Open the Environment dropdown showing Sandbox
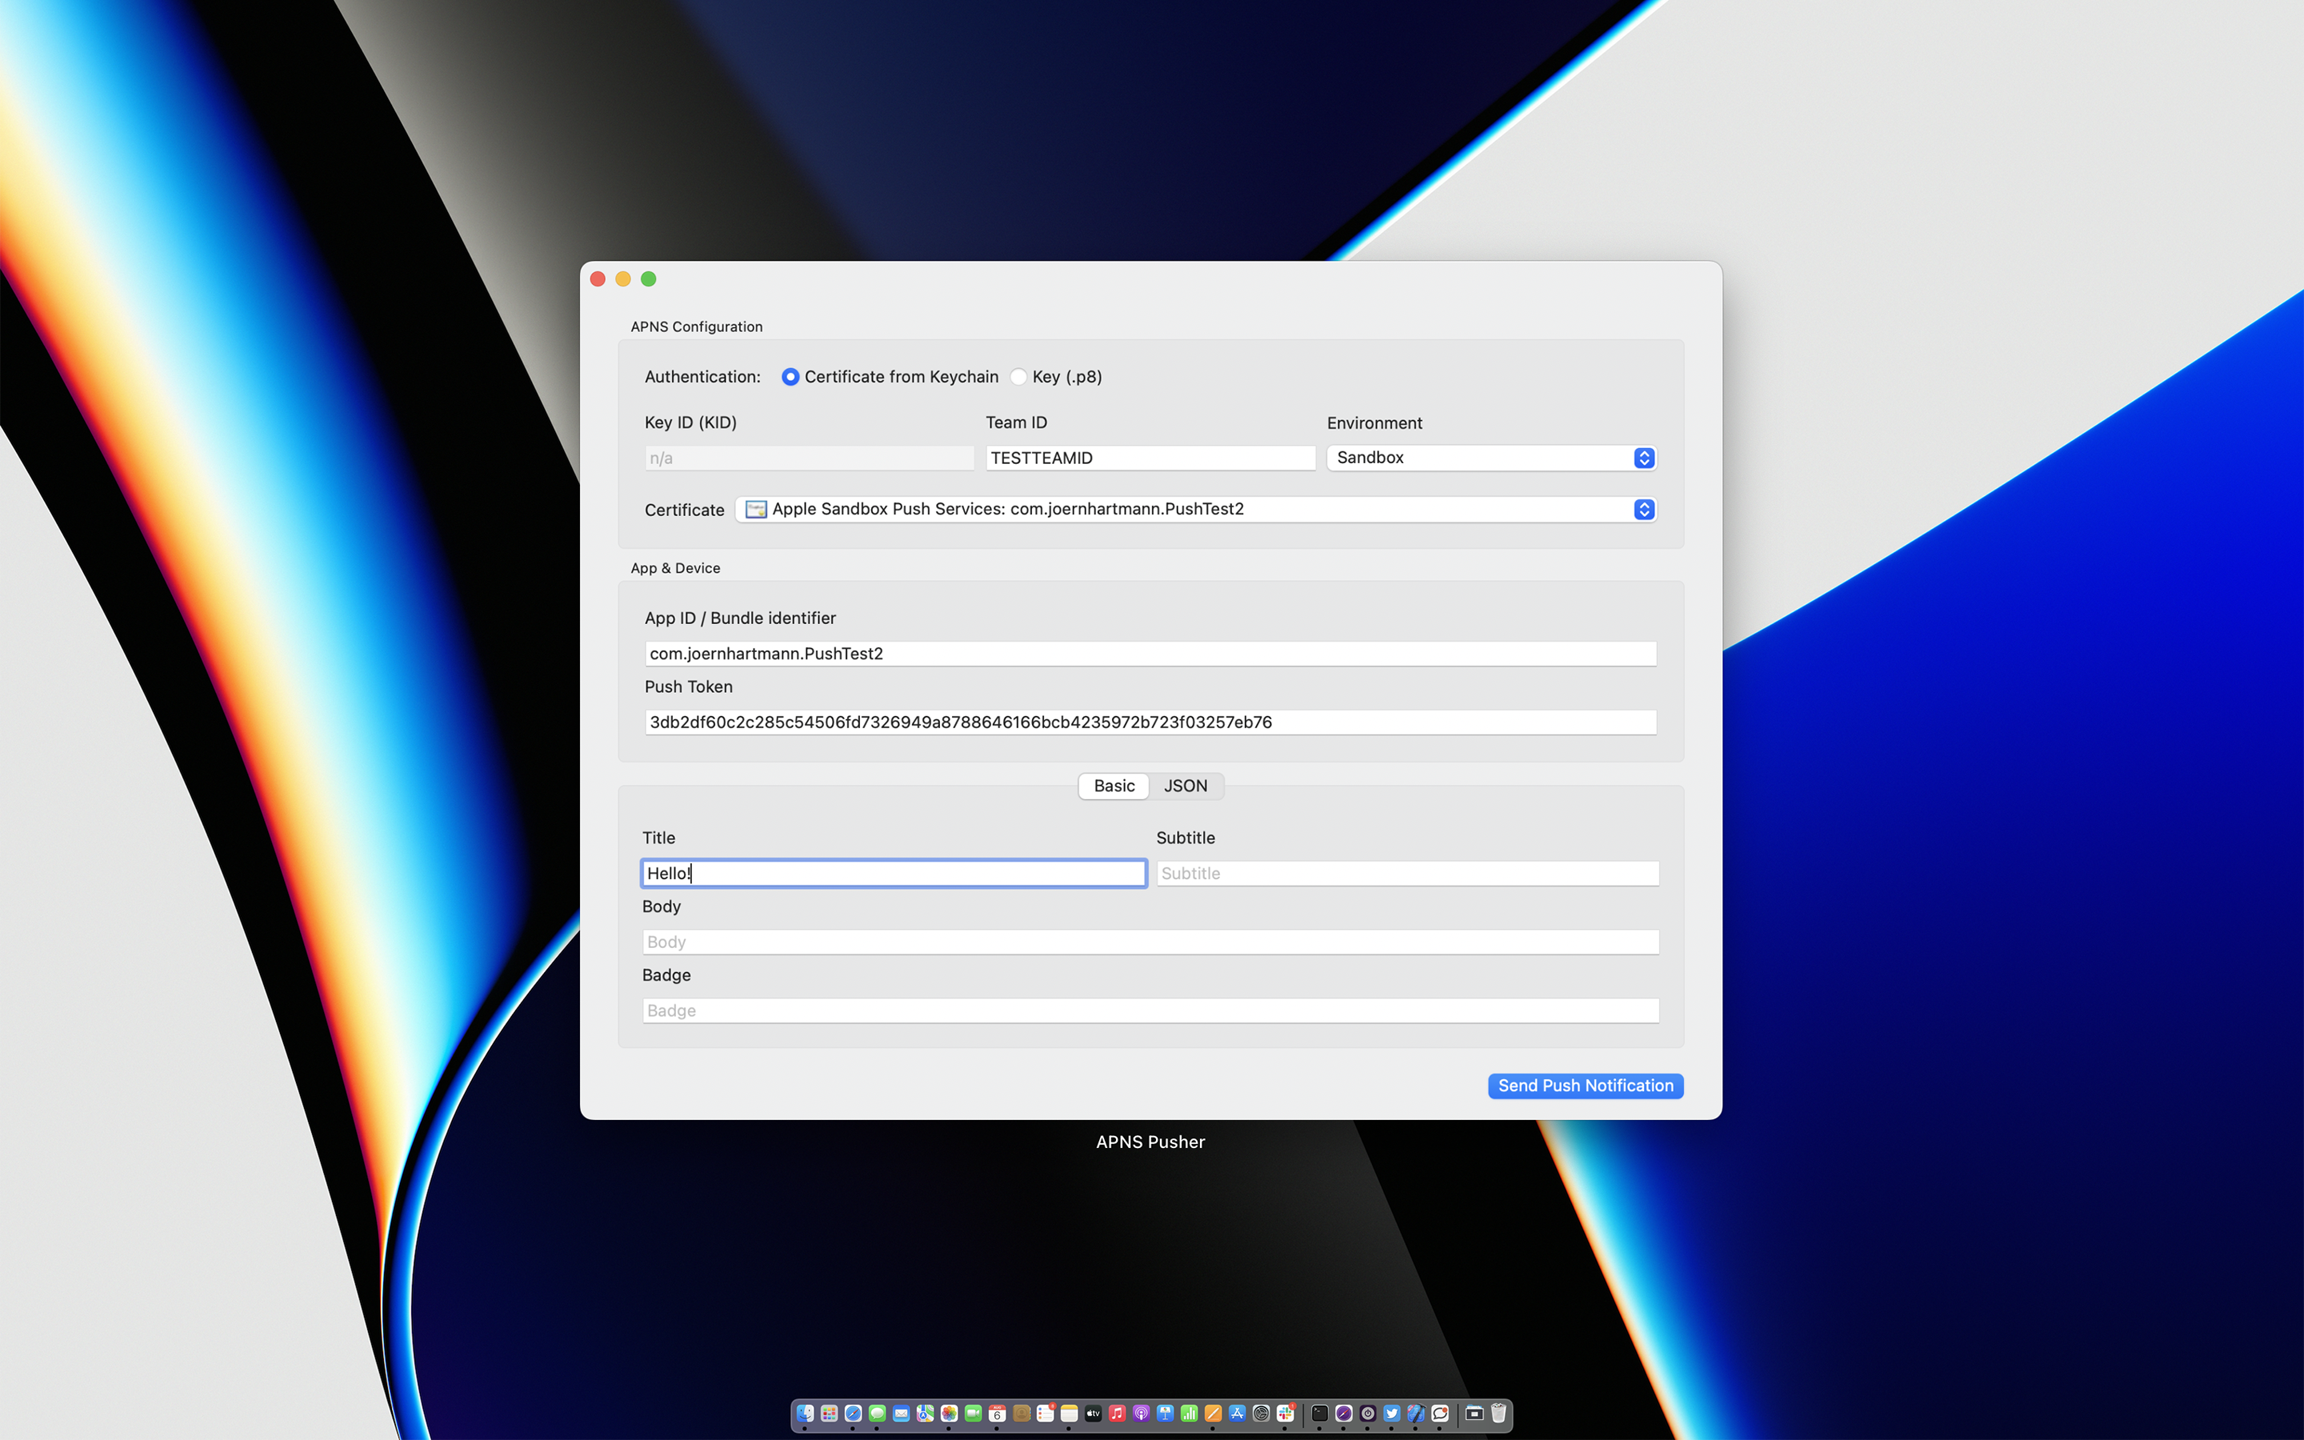 [1491, 457]
